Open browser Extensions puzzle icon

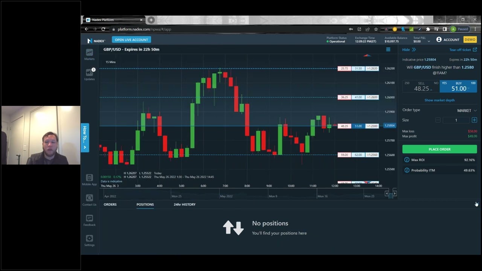[428, 29]
